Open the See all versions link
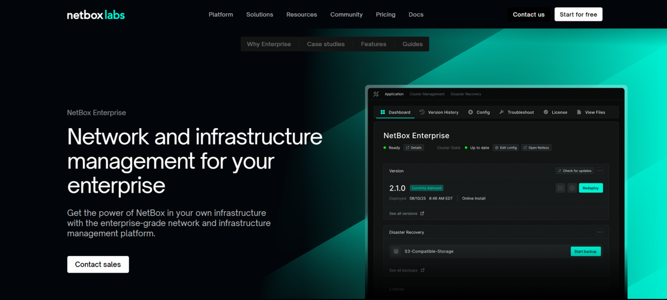The height and width of the screenshot is (300, 667). [406, 213]
